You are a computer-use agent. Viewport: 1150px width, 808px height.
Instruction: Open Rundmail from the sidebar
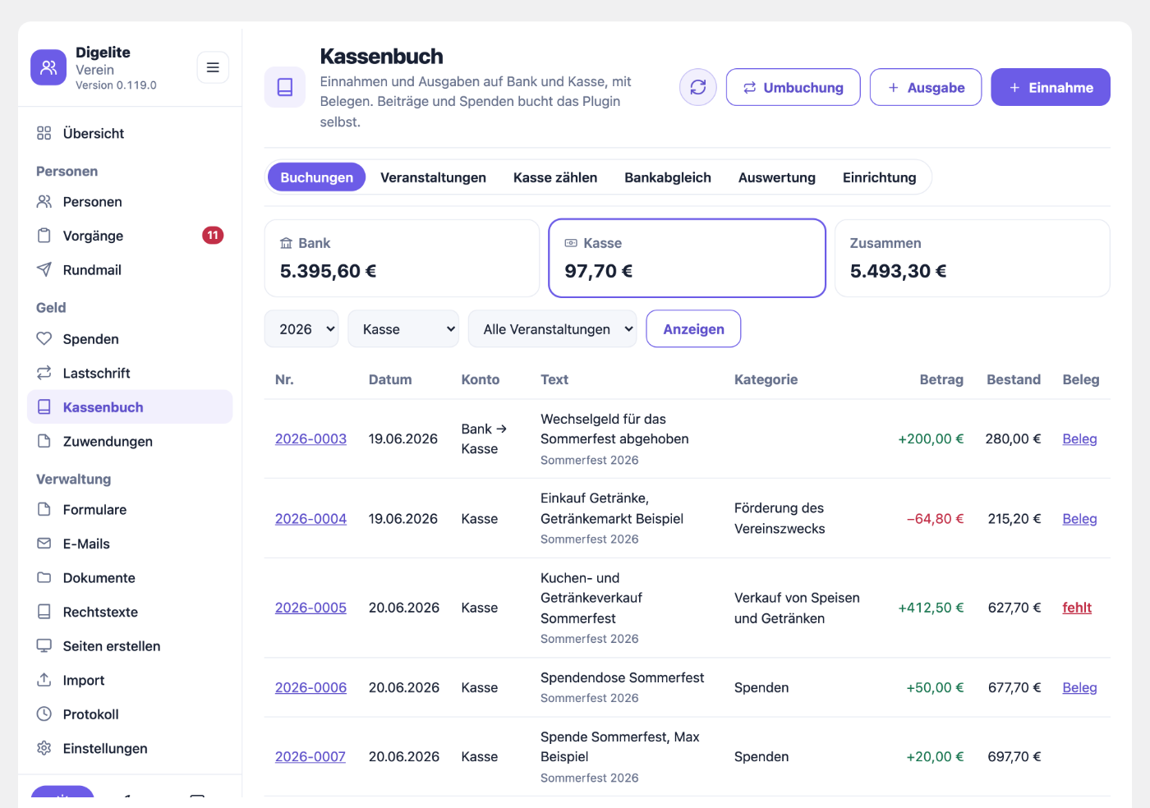[130, 270]
